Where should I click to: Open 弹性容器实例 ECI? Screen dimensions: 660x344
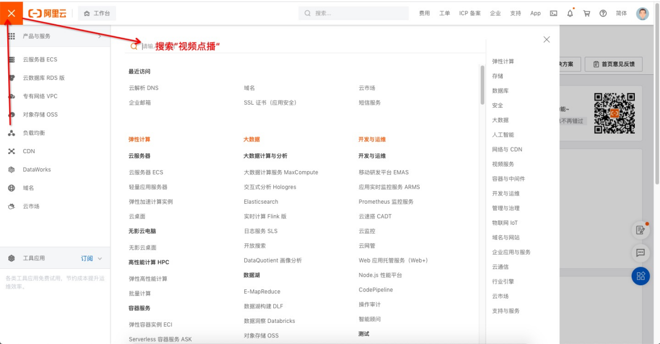(151, 324)
